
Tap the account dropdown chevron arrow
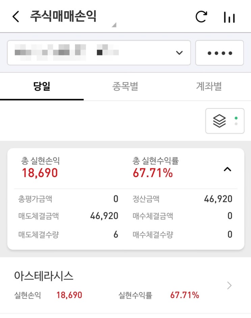coord(179,53)
